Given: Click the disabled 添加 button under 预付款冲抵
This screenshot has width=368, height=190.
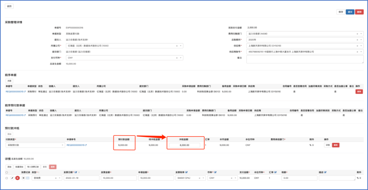Looking at the screenshot, I should pos(10,134).
